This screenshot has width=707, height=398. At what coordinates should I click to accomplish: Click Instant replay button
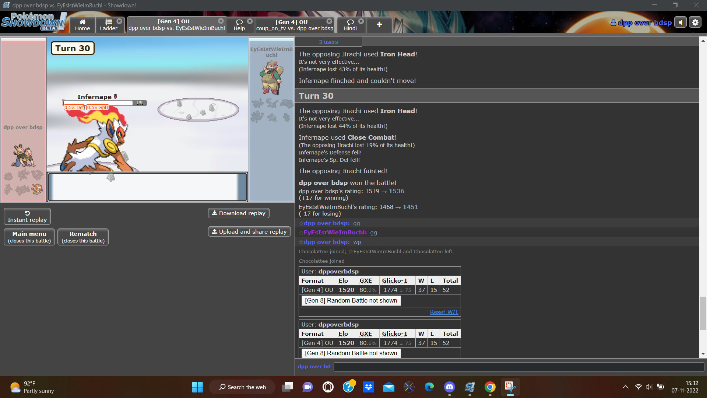point(27,216)
